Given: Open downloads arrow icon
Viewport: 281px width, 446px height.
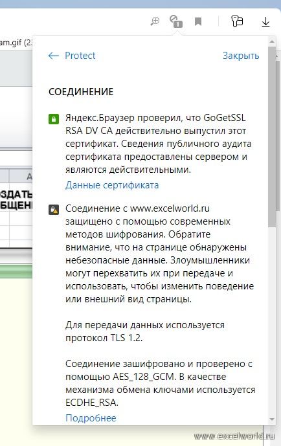Looking at the screenshot, I should click(265, 22).
